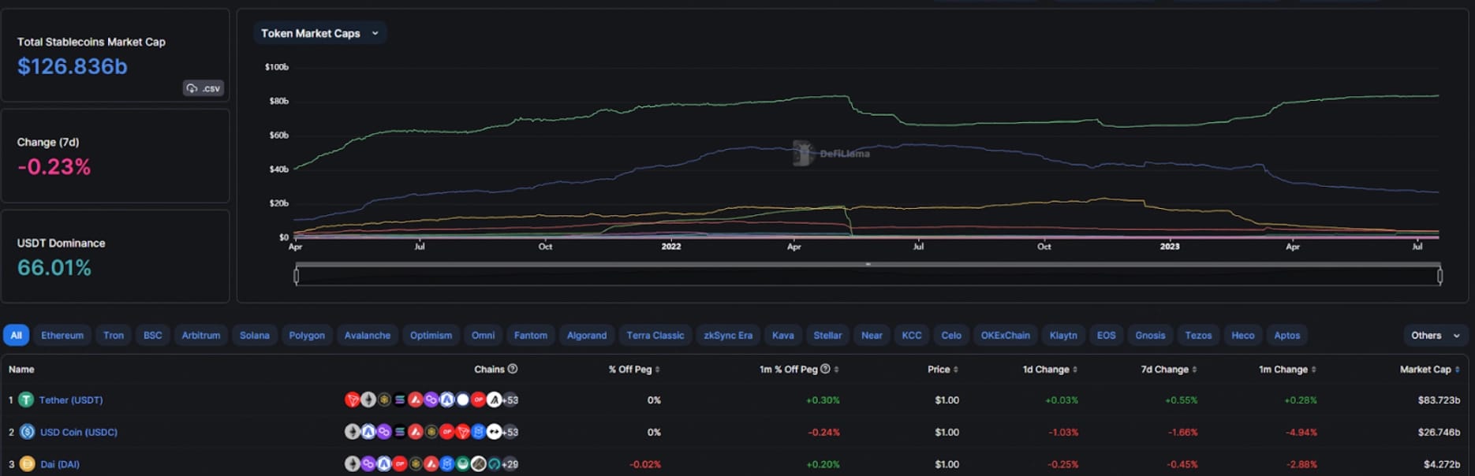Show stablecoins on OKExChain
Screen dimensions: 1475x476
(x=1006, y=335)
